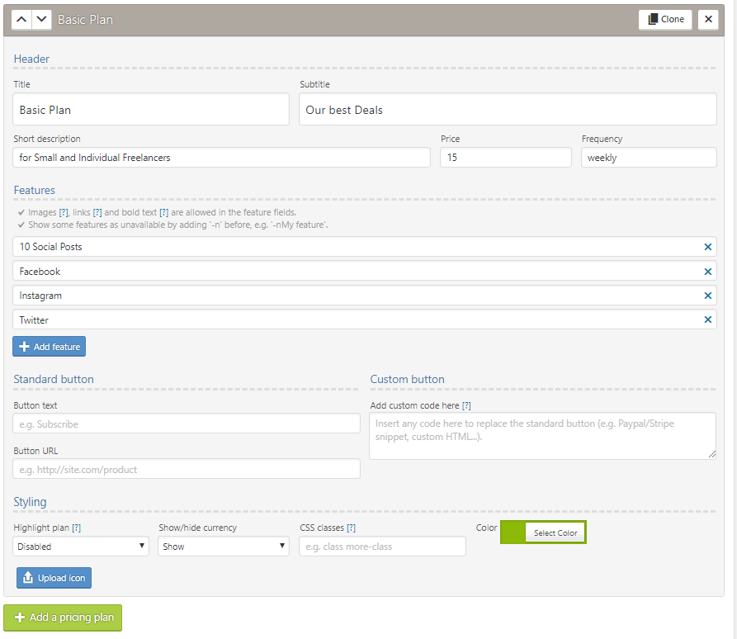The image size is (737, 639).
Task: Open the Highlight plan [?] help link
Action: (76, 528)
